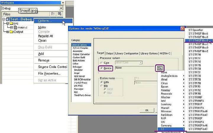
Task: Open the AnalogDevices vendor entry
Action: 171,76
